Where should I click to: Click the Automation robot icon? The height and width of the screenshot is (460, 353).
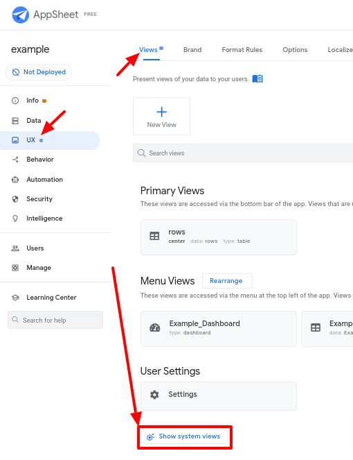pyautogui.click(x=15, y=180)
